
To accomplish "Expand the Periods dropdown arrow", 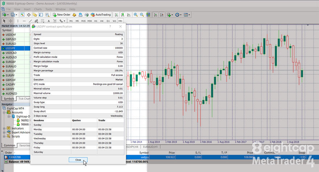I will pyautogui.click(x=181, y=15).
